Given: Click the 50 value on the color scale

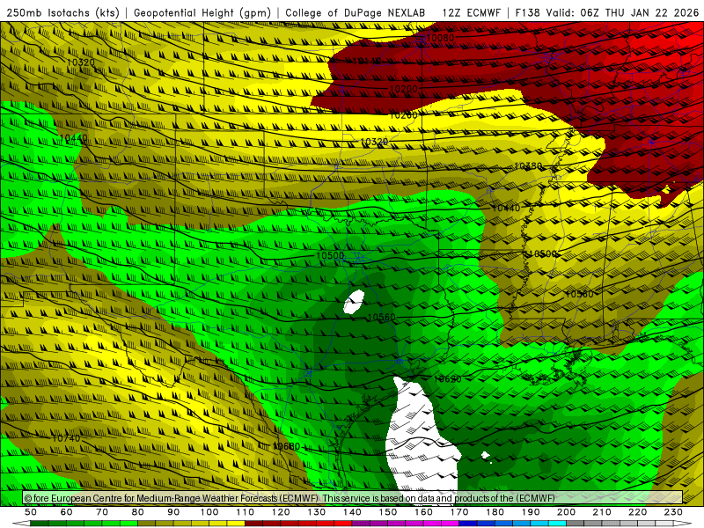Looking at the screenshot, I should tap(31, 512).
